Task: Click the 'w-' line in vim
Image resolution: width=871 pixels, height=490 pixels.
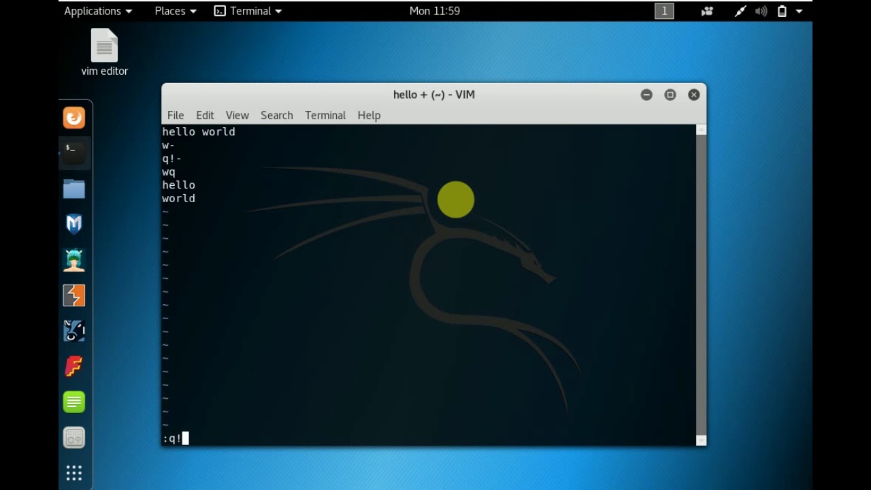Action: pos(168,146)
